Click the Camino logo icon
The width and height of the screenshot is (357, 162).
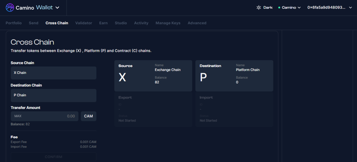pyautogui.click(x=10, y=8)
